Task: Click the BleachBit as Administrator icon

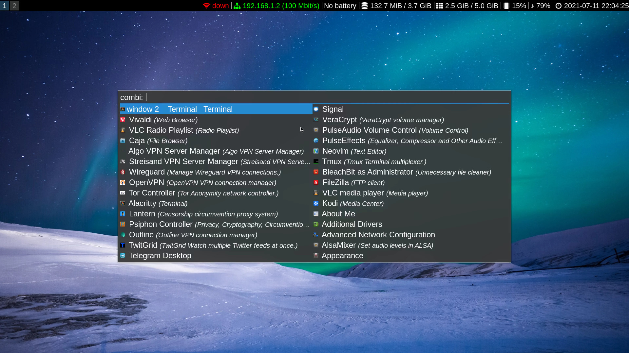Action: pos(316,172)
